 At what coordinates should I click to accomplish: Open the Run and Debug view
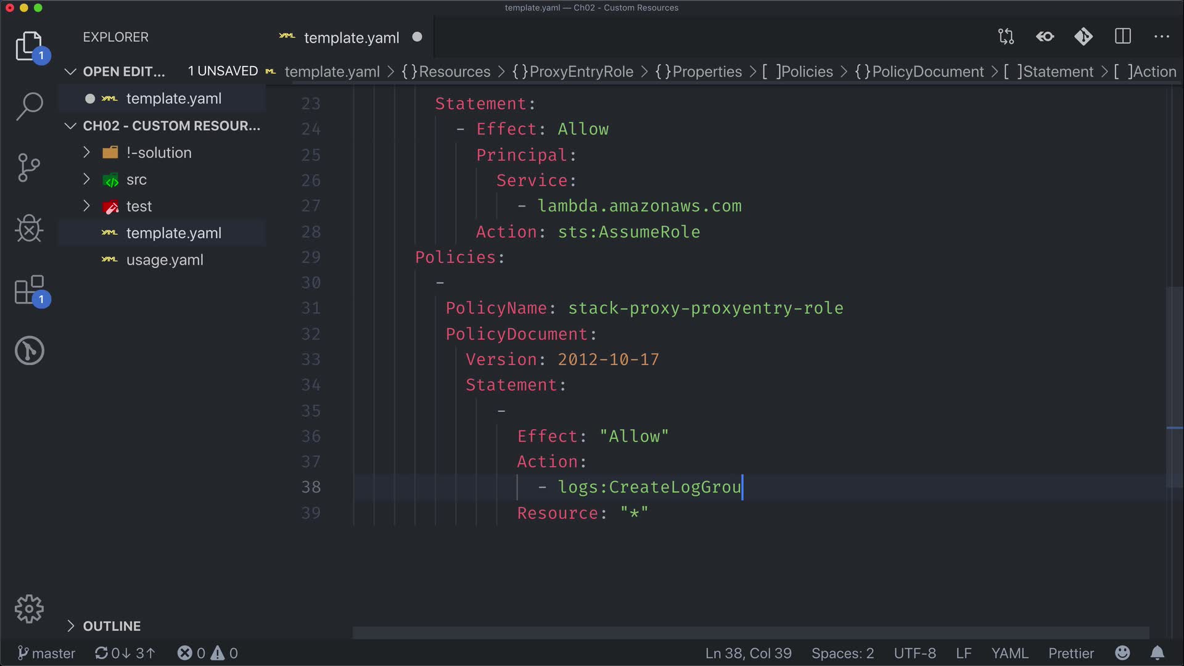pos(29,229)
